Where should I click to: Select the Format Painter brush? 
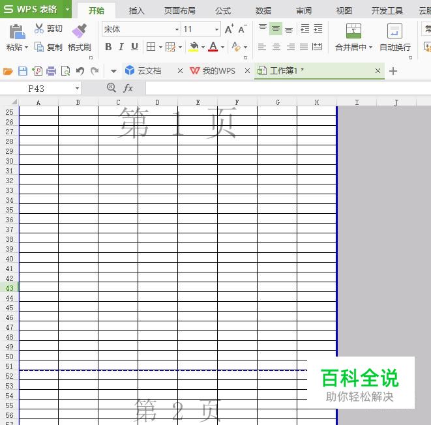[79, 31]
